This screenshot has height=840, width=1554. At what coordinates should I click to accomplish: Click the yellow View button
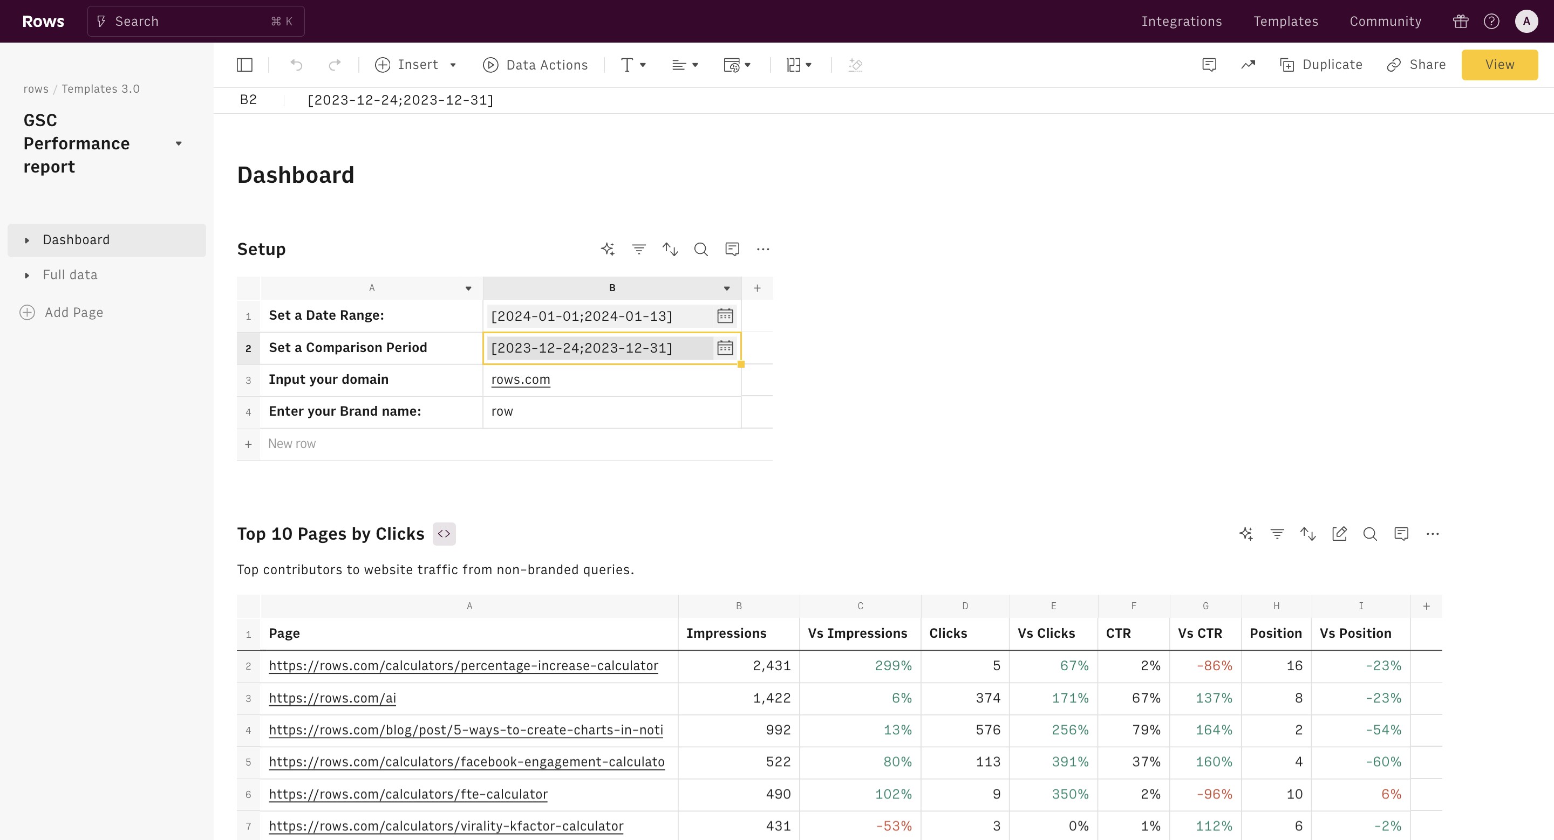click(1499, 65)
